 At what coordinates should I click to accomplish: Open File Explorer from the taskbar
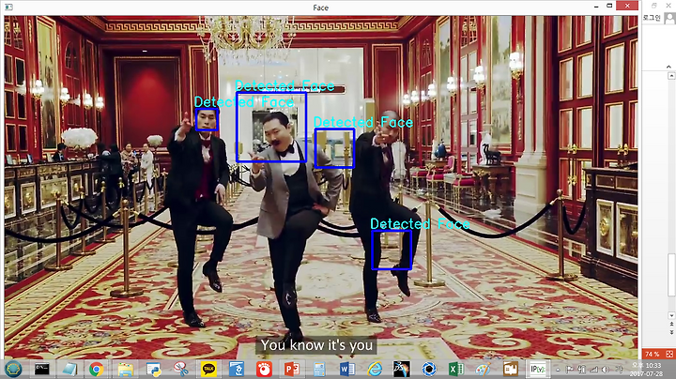[x=126, y=369]
